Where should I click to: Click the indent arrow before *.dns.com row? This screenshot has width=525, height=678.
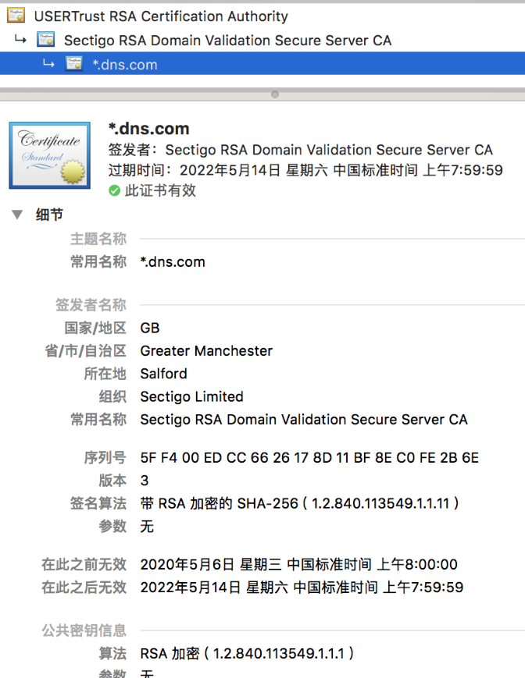click(x=48, y=64)
